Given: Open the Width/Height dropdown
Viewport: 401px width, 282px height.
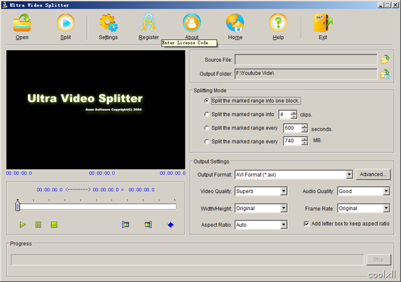Looking at the screenshot, I should click(283, 208).
